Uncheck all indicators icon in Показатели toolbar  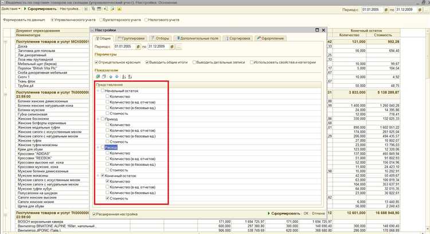click(x=104, y=77)
